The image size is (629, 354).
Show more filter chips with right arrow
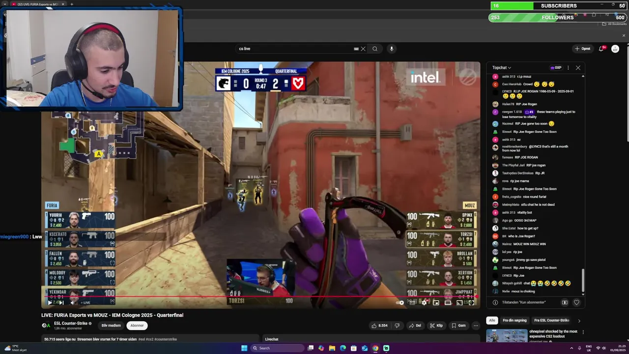pyautogui.click(x=579, y=321)
